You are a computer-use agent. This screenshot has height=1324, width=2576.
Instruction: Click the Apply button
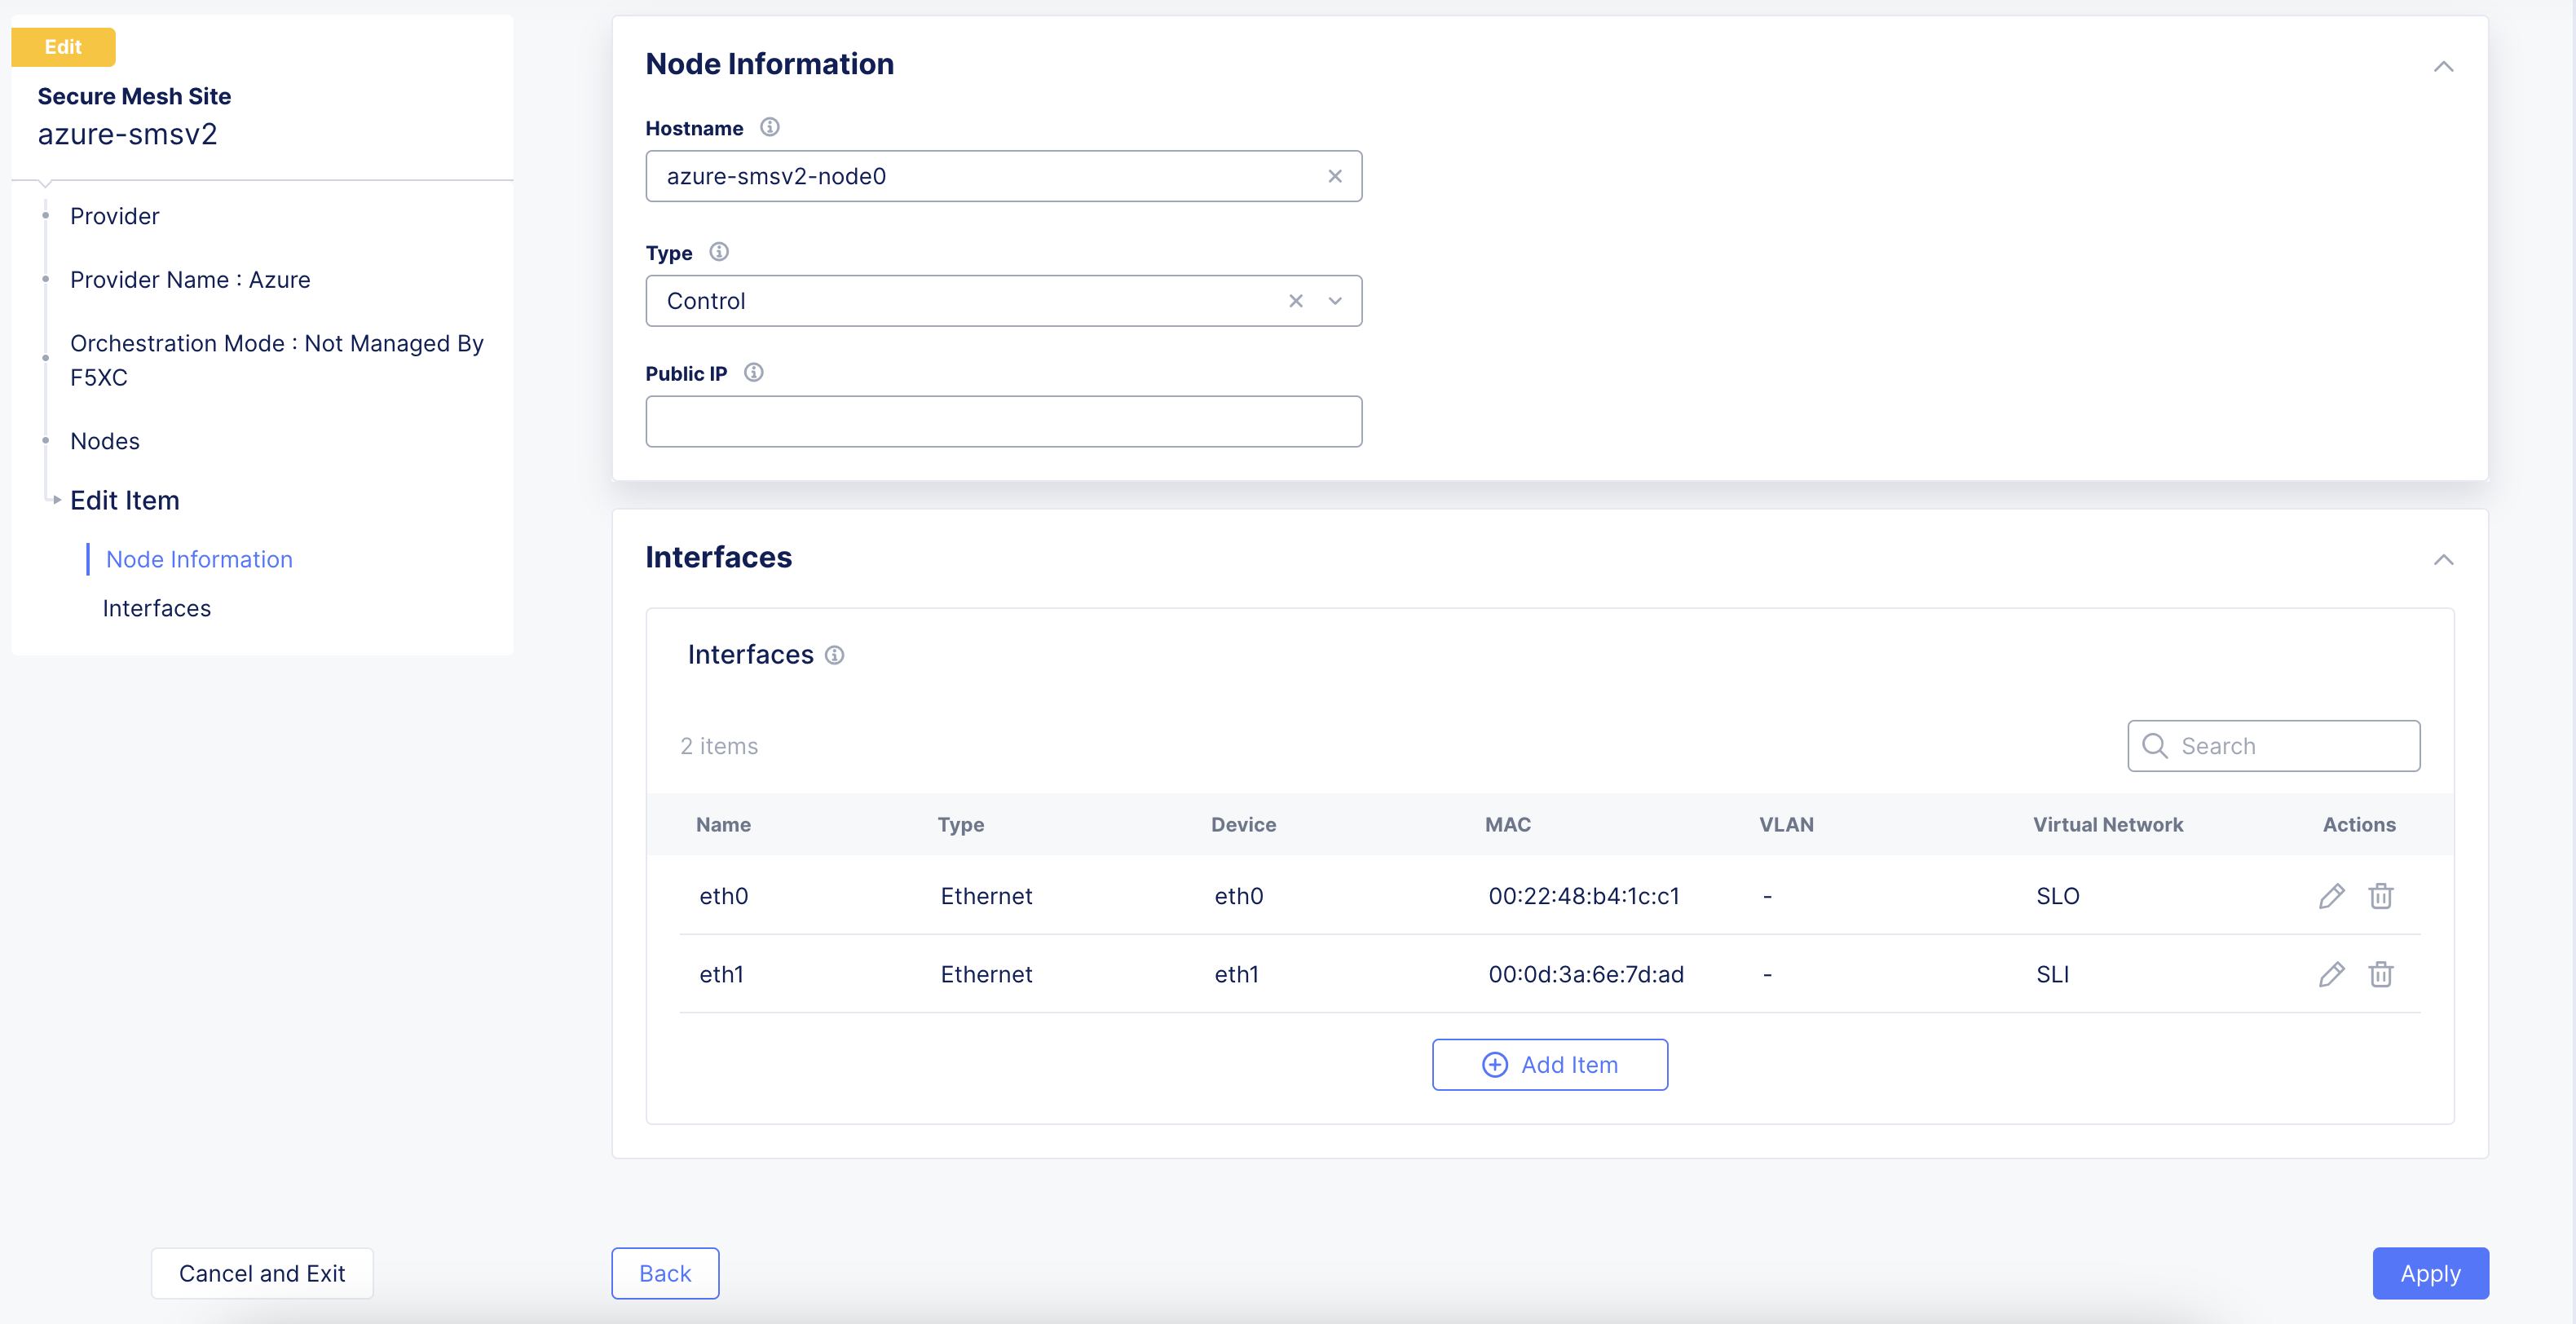point(2430,1273)
